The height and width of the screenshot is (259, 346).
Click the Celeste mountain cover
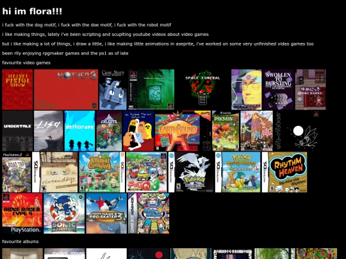pos(109,131)
